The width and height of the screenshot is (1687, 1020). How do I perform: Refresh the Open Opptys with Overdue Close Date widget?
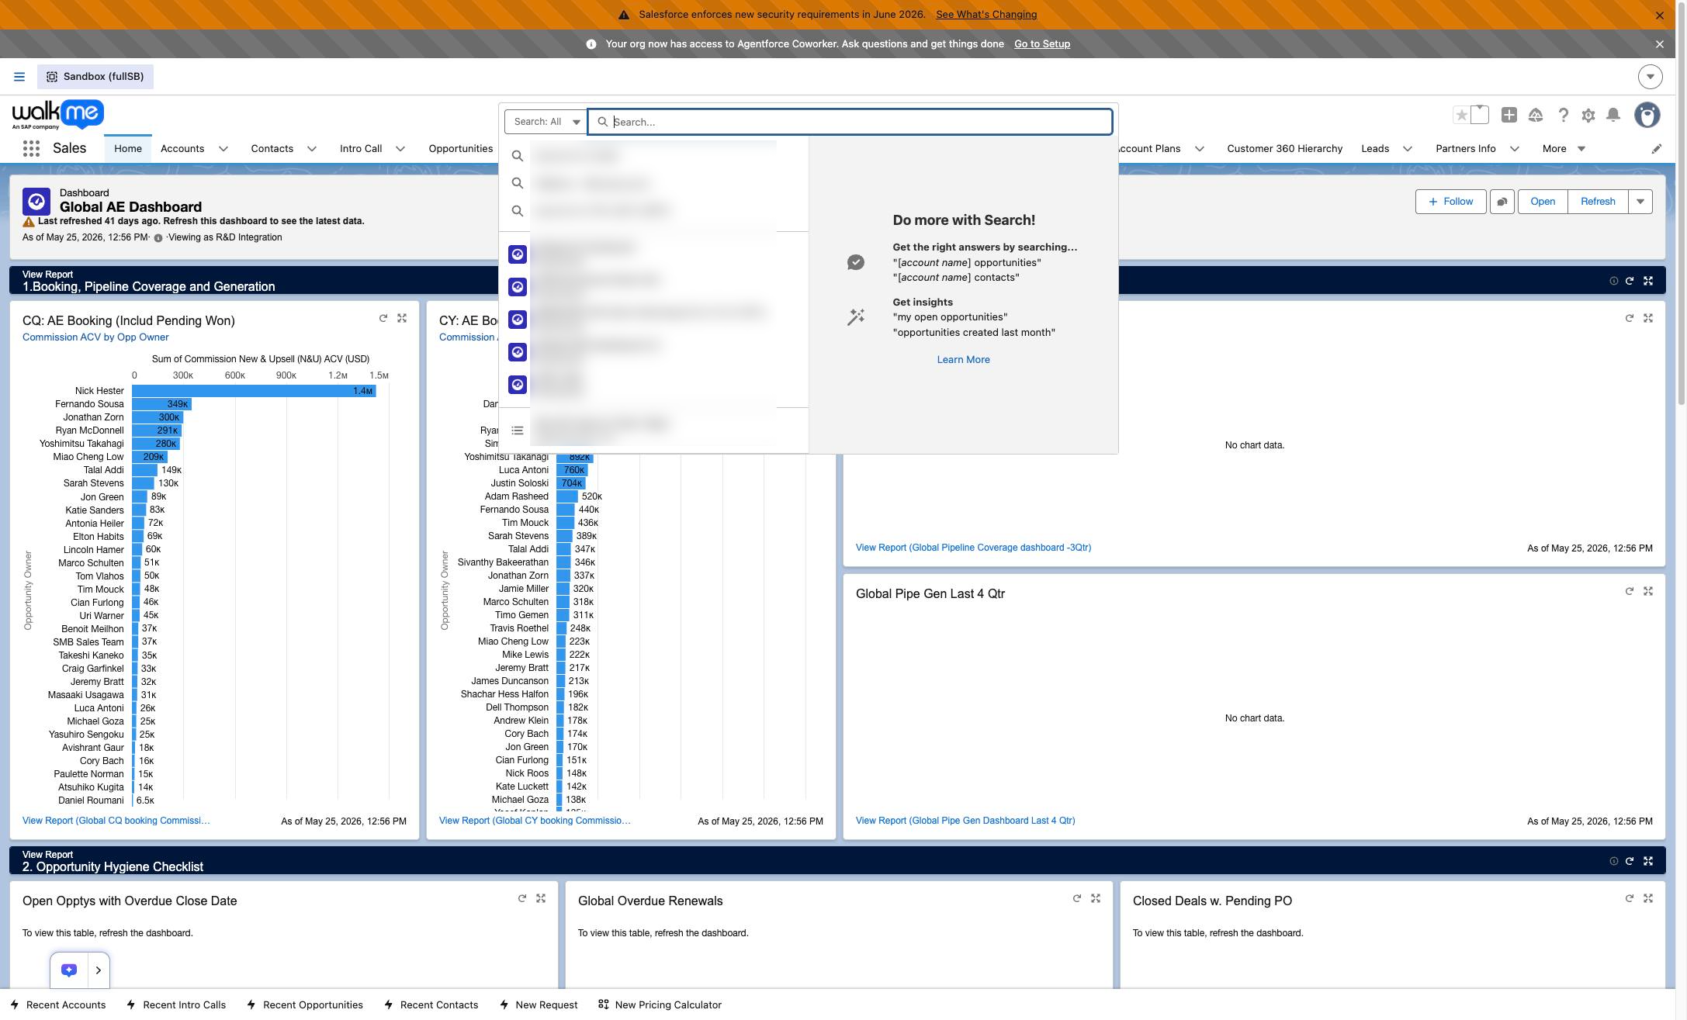(x=522, y=898)
